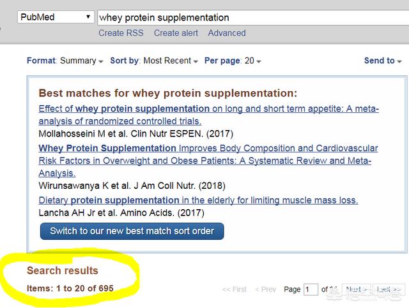Click the whey protein supplementation search field
Screen dimensions: 409x308
(253, 18)
